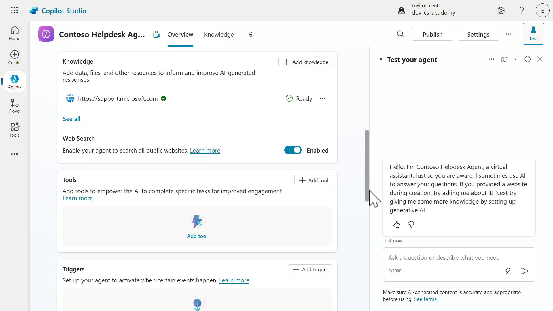This screenshot has width=553, height=311.
Task: Click the Publish button
Action: [432, 34]
